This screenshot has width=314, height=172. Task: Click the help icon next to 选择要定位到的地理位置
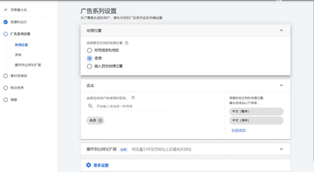pyautogui.click(x=127, y=43)
